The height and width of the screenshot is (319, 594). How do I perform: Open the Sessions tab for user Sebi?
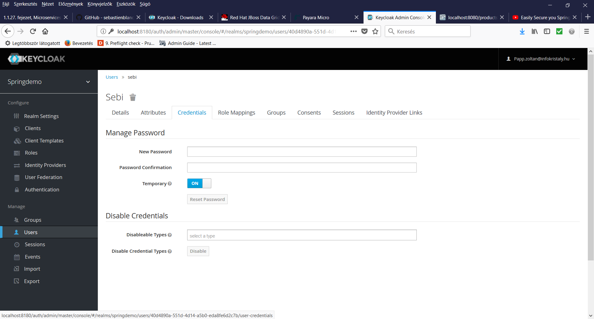(343, 113)
